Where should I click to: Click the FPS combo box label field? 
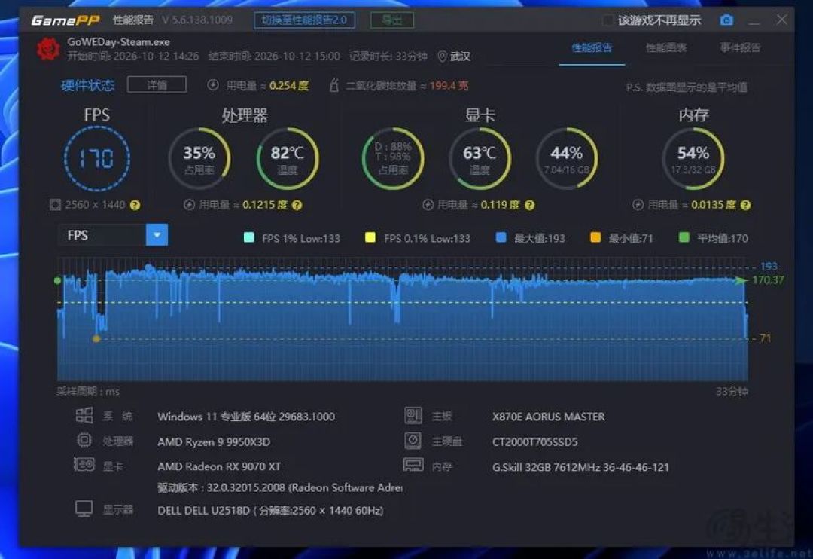pyautogui.click(x=102, y=235)
